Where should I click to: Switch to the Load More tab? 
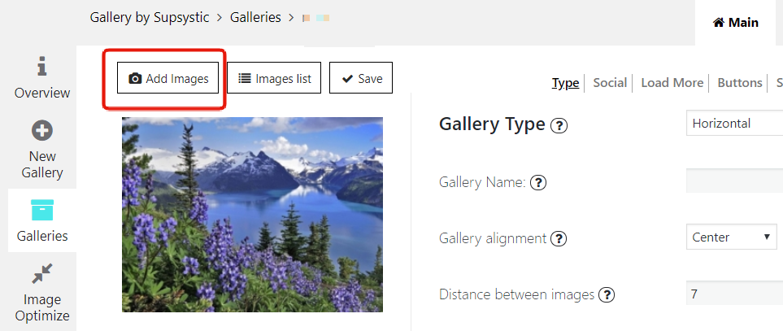pyautogui.click(x=672, y=82)
